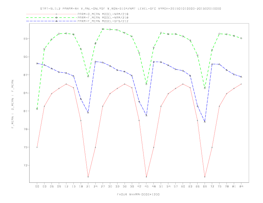Image resolution: width=263 pixels, height=203 pixels.
Task: Click y-axis tick label 81
Action: tap(25, 111)
